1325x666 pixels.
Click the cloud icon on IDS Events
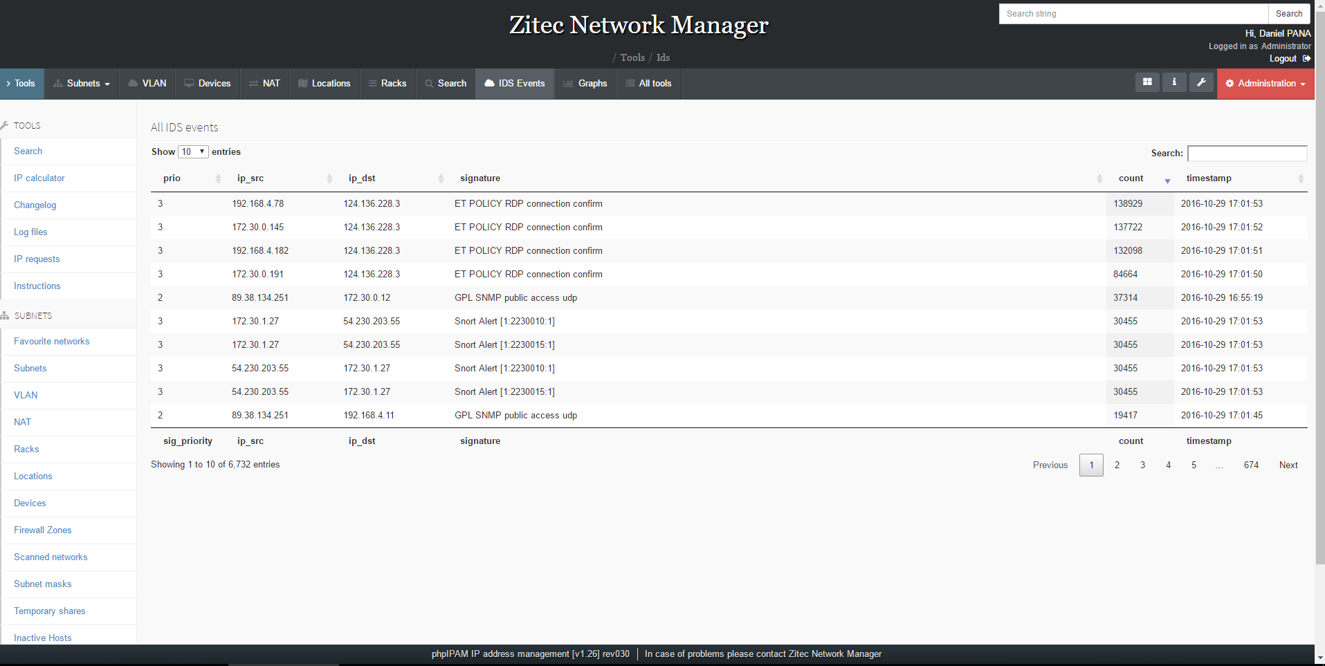(489, 84)
